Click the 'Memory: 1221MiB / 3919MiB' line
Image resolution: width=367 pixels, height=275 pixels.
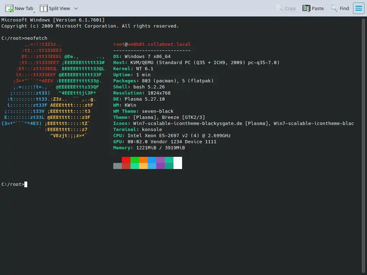(149, 148)
